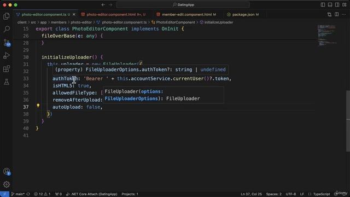Open Run and Debug view
This screenshot has width=350, height=197.
coord(7,56)
